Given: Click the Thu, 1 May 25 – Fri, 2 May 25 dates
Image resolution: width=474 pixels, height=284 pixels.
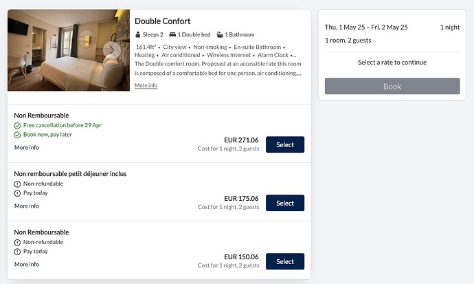Looking at the screenshot, I should 366,28.
